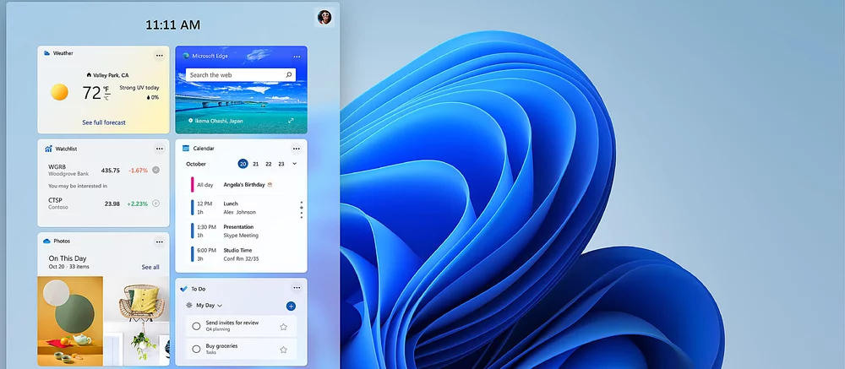Expand the calendar dates chevron
Viewport: 845px width, 369px height.
(x=295, y=164)
